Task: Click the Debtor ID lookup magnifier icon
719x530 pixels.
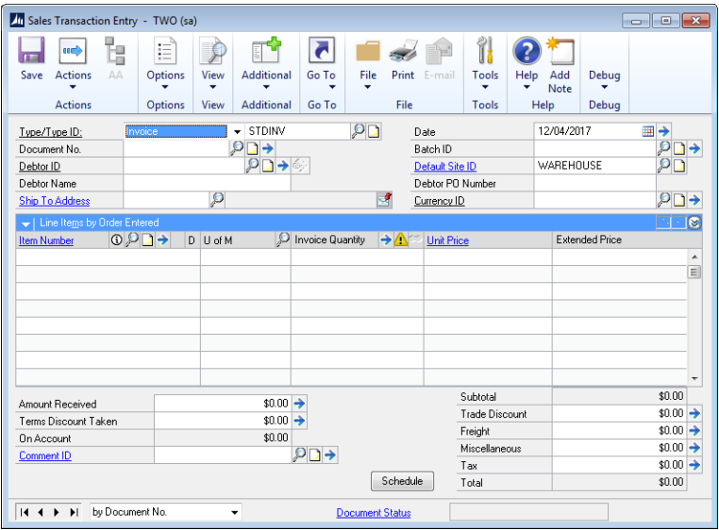Action: pos(252,166)
